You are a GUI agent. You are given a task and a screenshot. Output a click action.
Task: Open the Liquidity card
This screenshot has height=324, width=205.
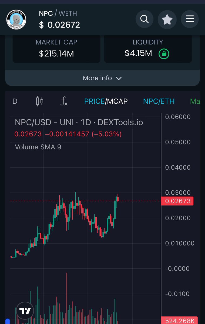pyautogui.click(x=148, y=49)
